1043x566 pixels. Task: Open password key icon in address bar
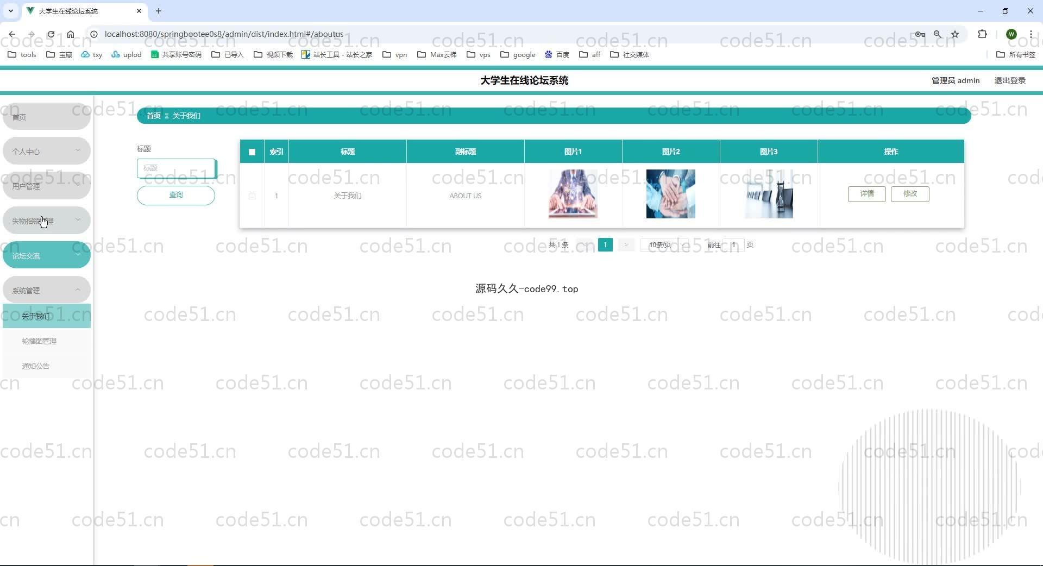tap(920, 34)
